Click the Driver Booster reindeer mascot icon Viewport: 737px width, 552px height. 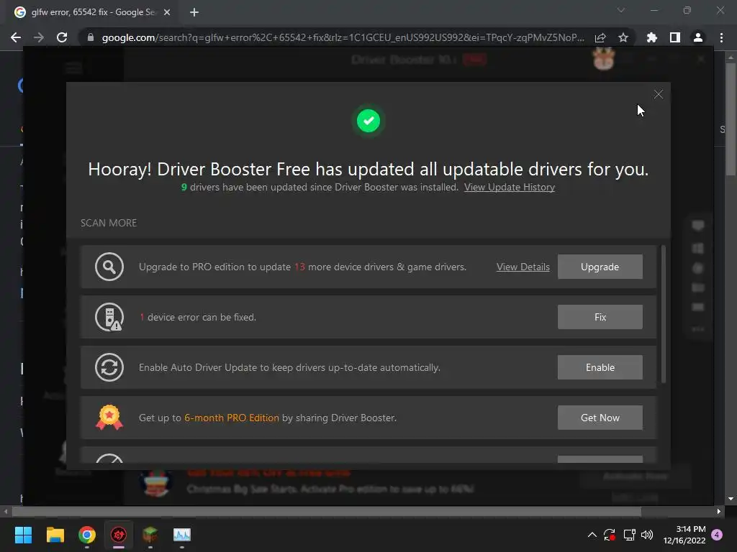[604, 59]
